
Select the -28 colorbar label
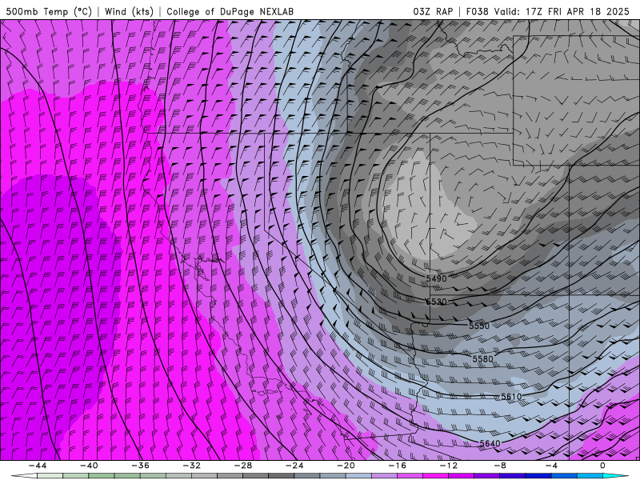click(243, 466)
